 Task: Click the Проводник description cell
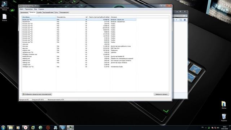pos(114,51)
